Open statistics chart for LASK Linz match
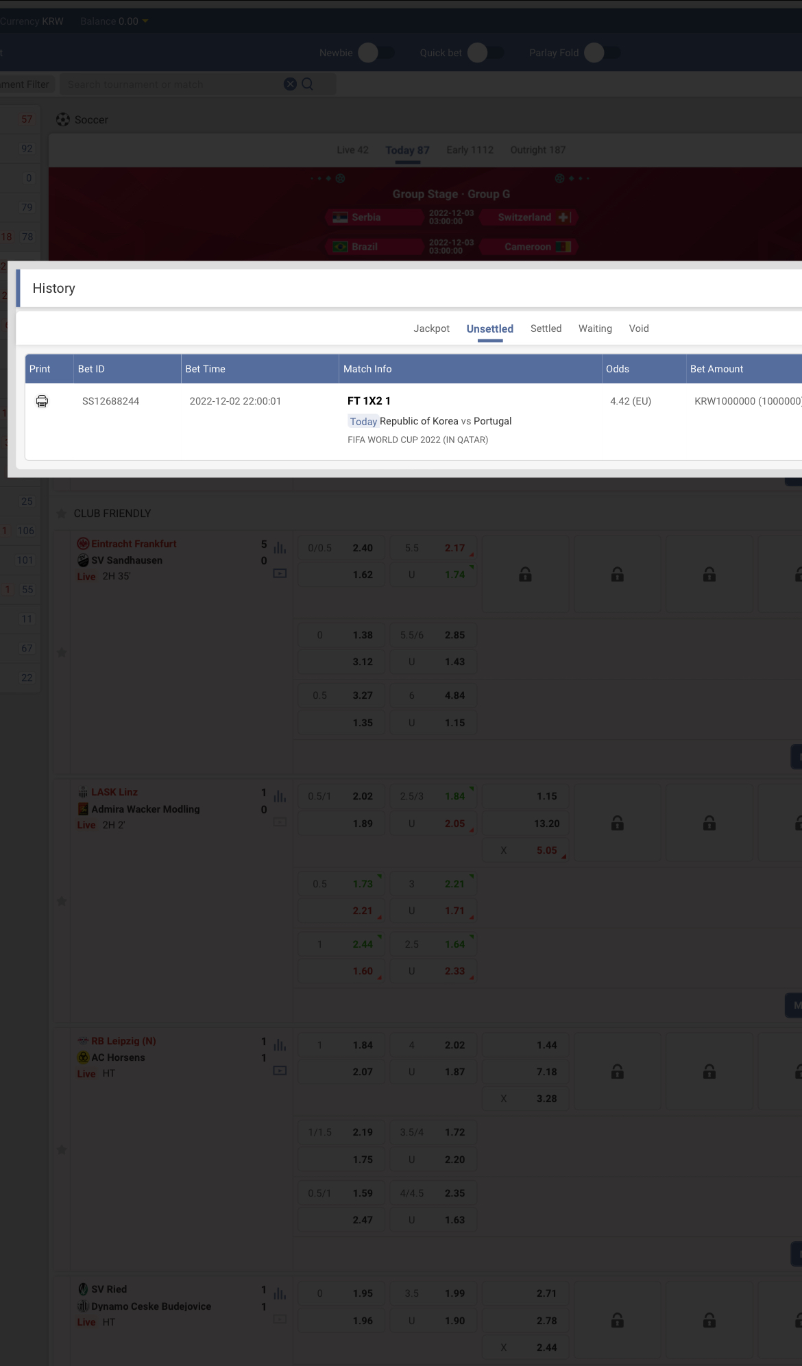The image size is (802, 1366). [280, 796]
